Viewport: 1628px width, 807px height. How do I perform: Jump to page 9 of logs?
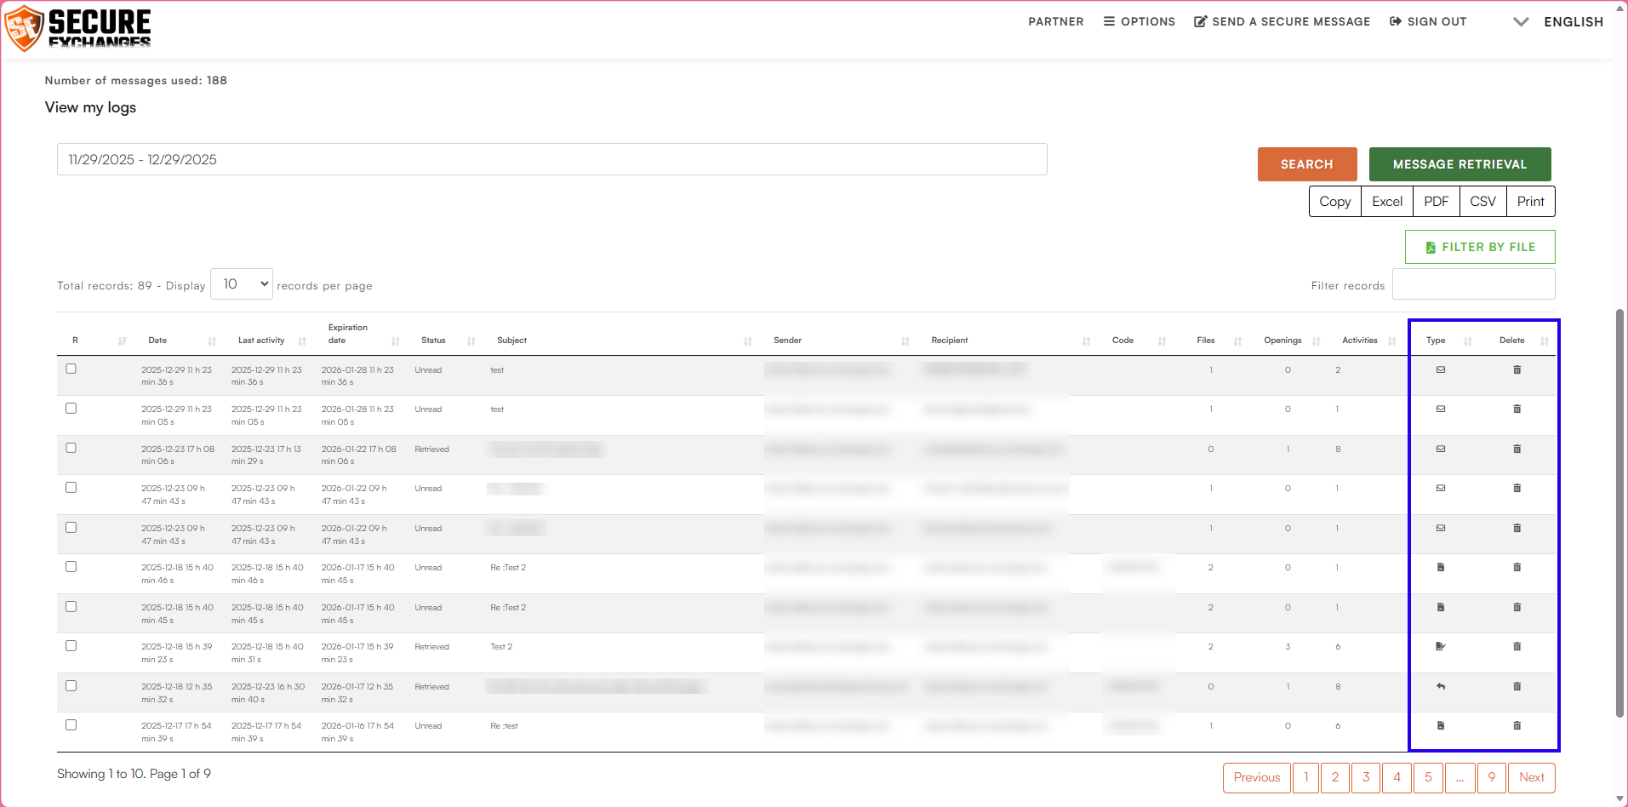pyautogui.click(x=1492, y=777)
